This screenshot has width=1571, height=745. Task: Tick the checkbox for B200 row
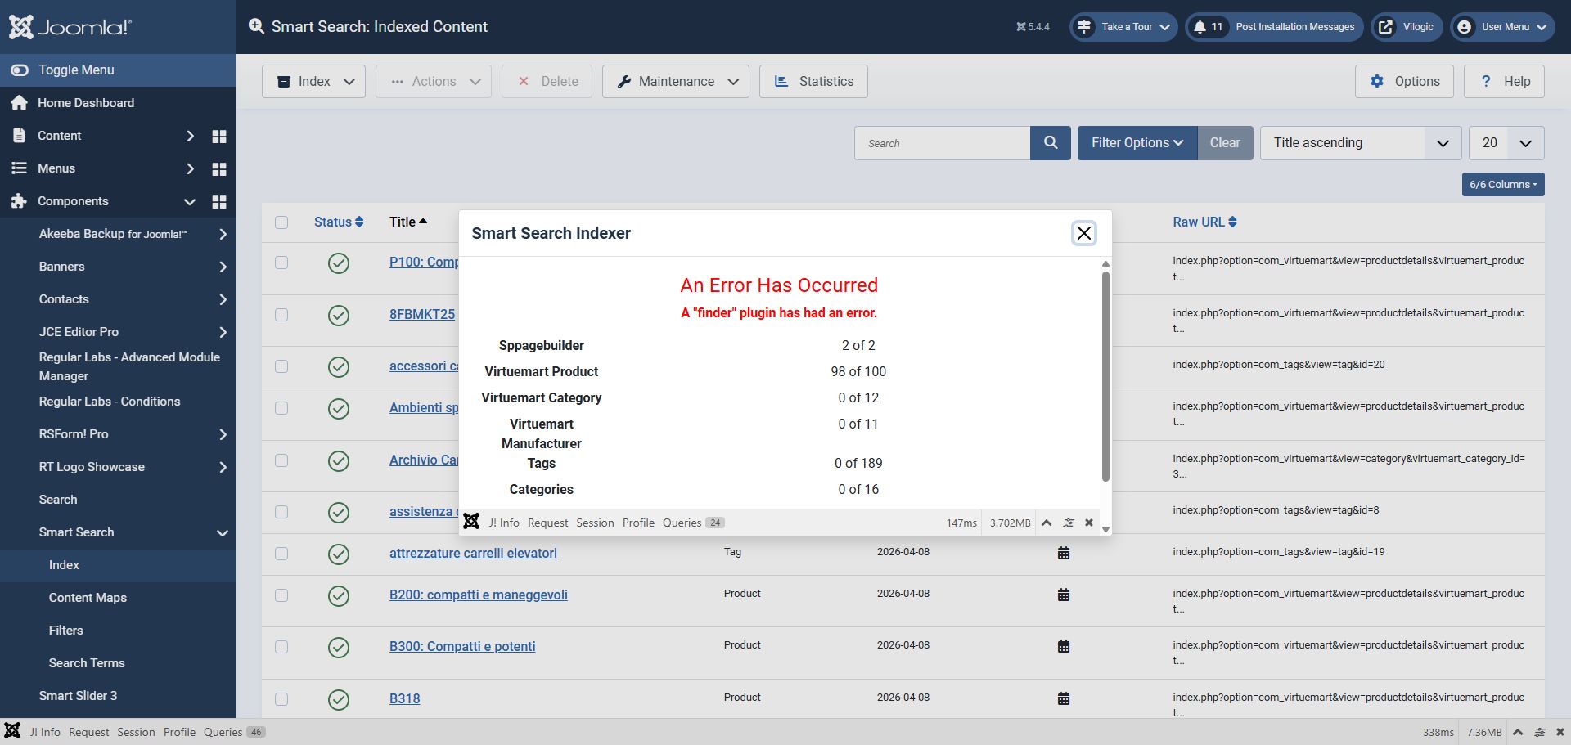tap(281, 595)
